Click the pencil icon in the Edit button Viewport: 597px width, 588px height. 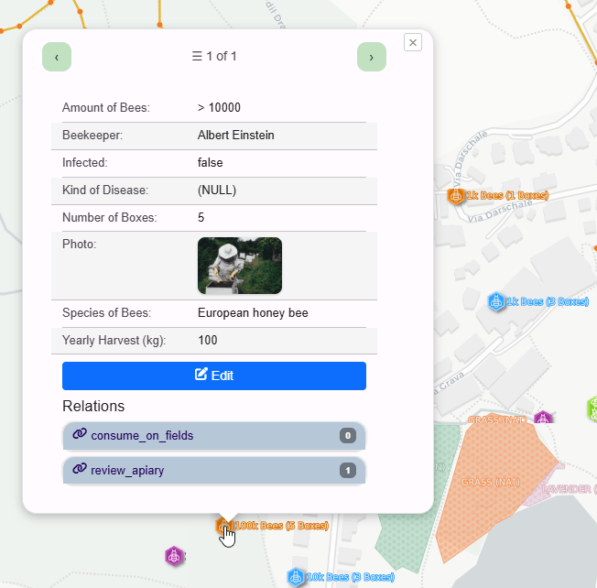[201, 376]
